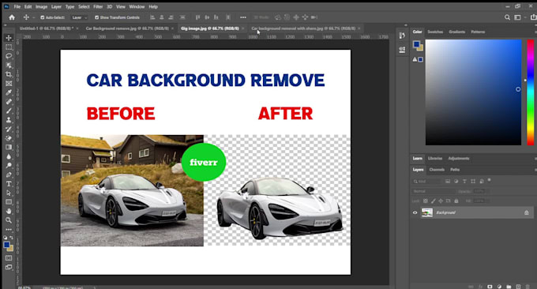Select the Gradient tool

9,147
